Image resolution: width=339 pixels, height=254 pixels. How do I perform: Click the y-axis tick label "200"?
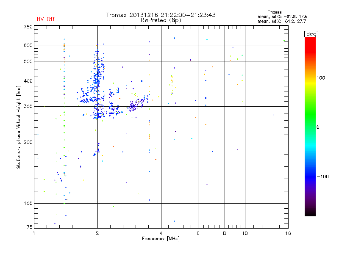(28, 142)
